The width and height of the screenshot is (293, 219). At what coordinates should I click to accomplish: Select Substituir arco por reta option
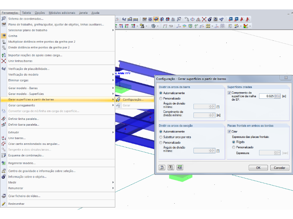click(161, 137)
